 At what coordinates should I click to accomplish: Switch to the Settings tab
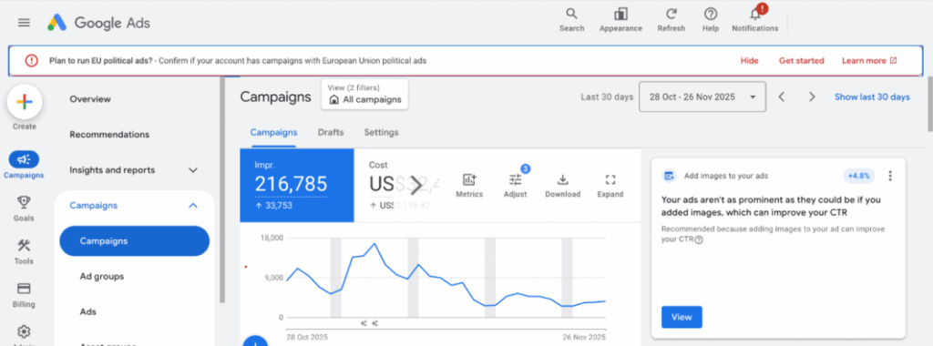coord(382,133)
